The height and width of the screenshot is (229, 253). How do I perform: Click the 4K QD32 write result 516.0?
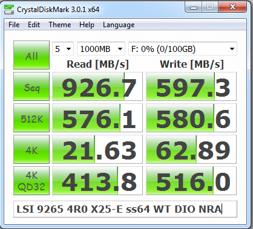(191, 181)
